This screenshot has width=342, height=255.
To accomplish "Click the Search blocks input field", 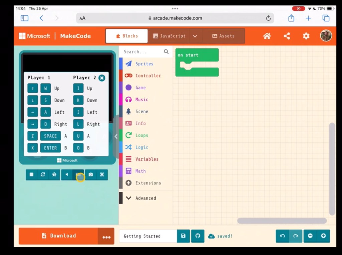I will 142,52.
